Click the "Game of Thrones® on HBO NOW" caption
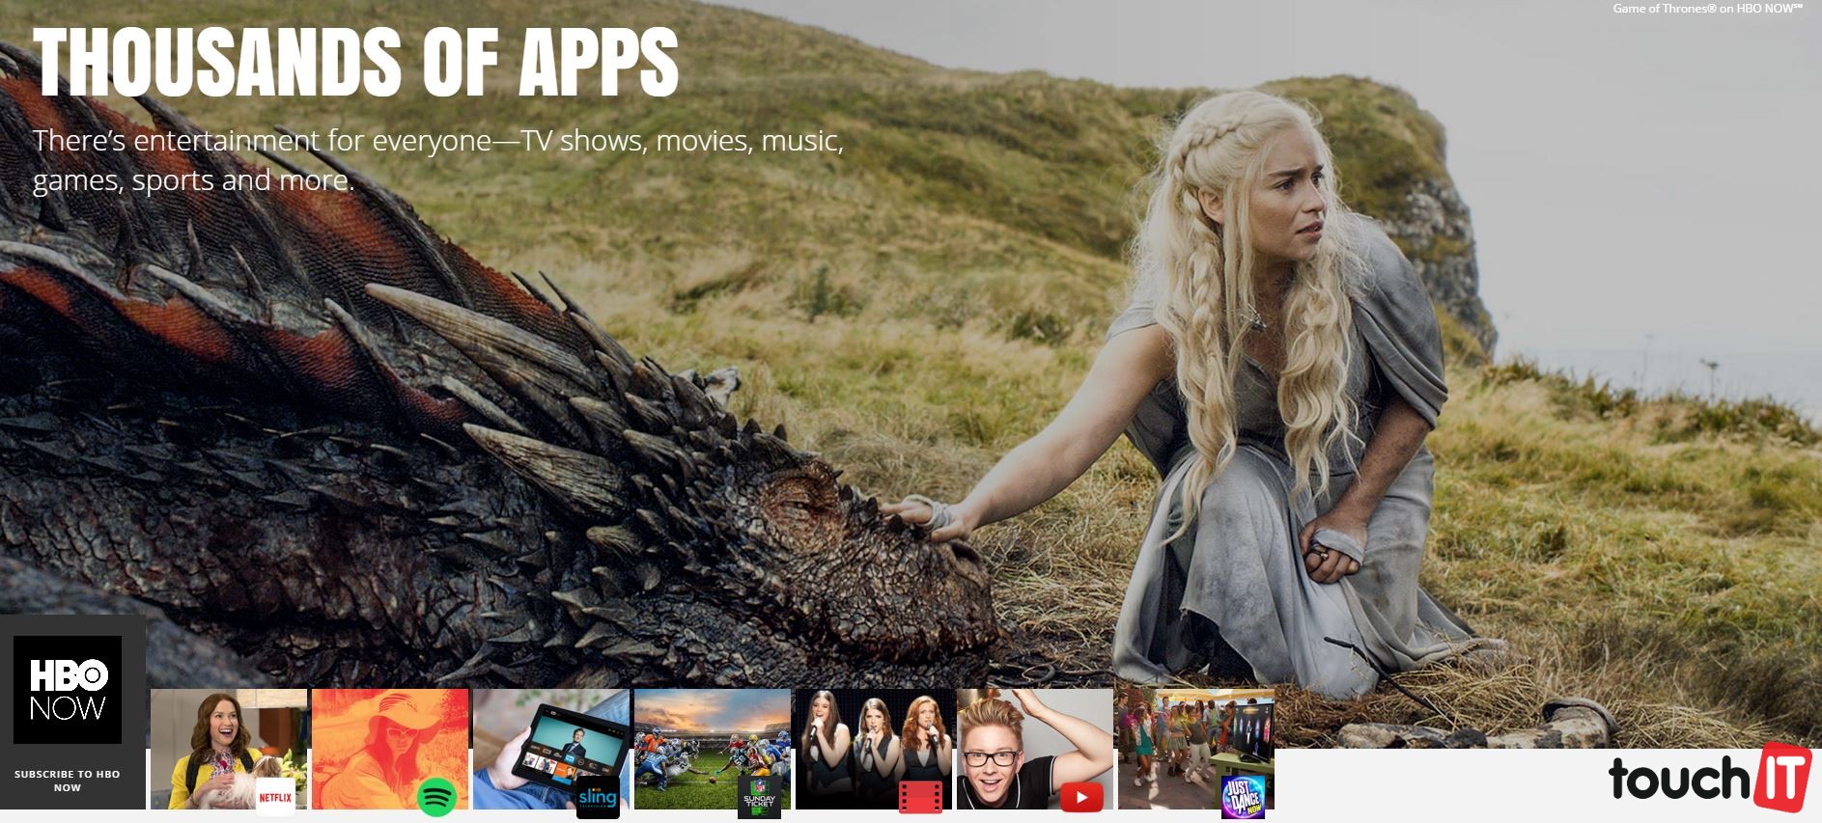This screenshot has height=823, width=1822. (x=1707, y=8)
